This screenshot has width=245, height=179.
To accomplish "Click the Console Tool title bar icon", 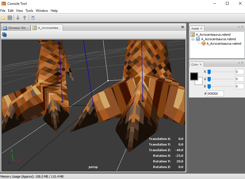I will (3, 3).
